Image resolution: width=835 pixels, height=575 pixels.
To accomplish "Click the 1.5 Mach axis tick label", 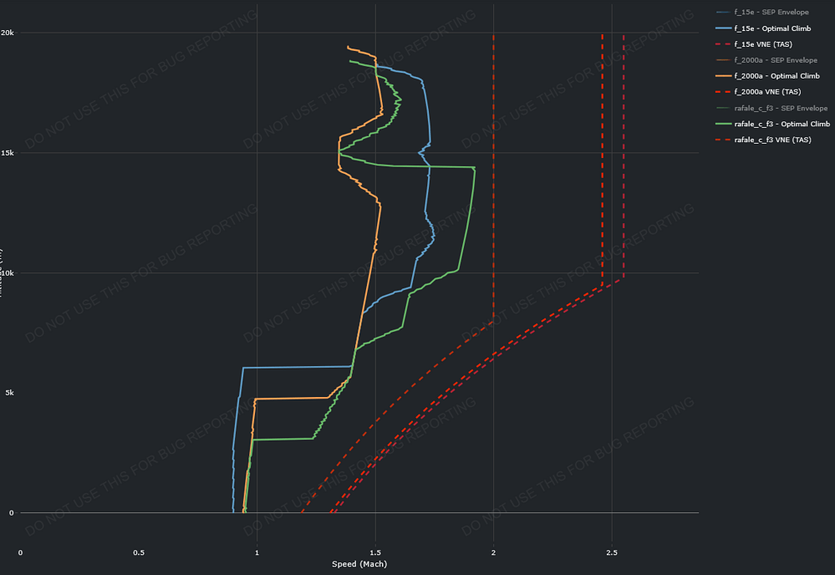I will (x=375, y=552).
